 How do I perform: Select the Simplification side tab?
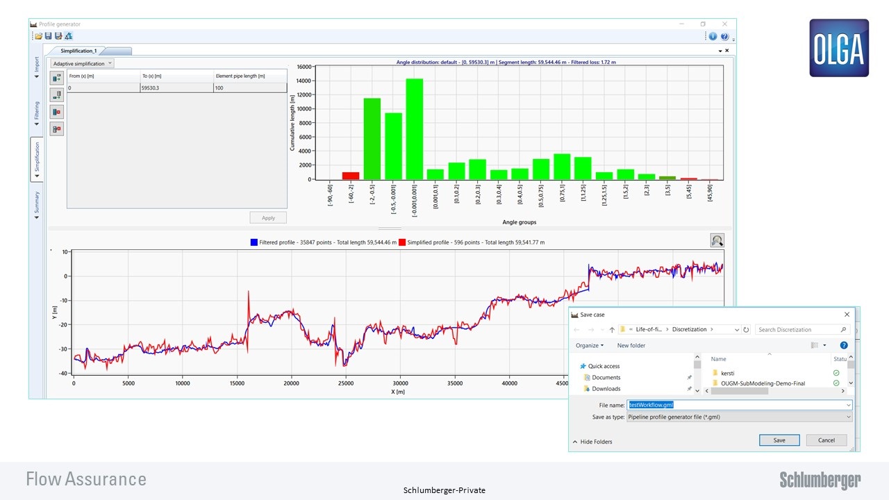click(37, 160)
